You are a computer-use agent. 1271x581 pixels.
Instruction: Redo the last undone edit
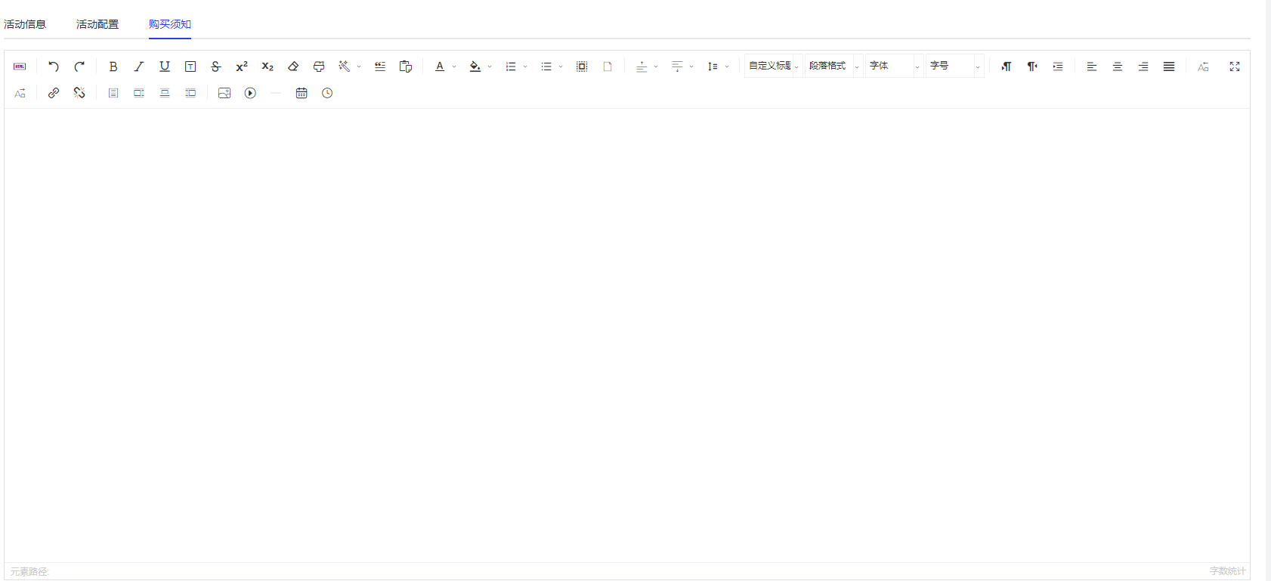pyautogui.click(x=79, y=66)
